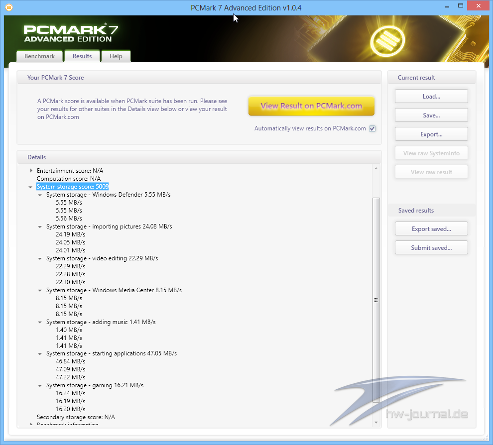Click the Details scrollbar up arrow
The width and height of the screenshot is (493, 445).
376,168
